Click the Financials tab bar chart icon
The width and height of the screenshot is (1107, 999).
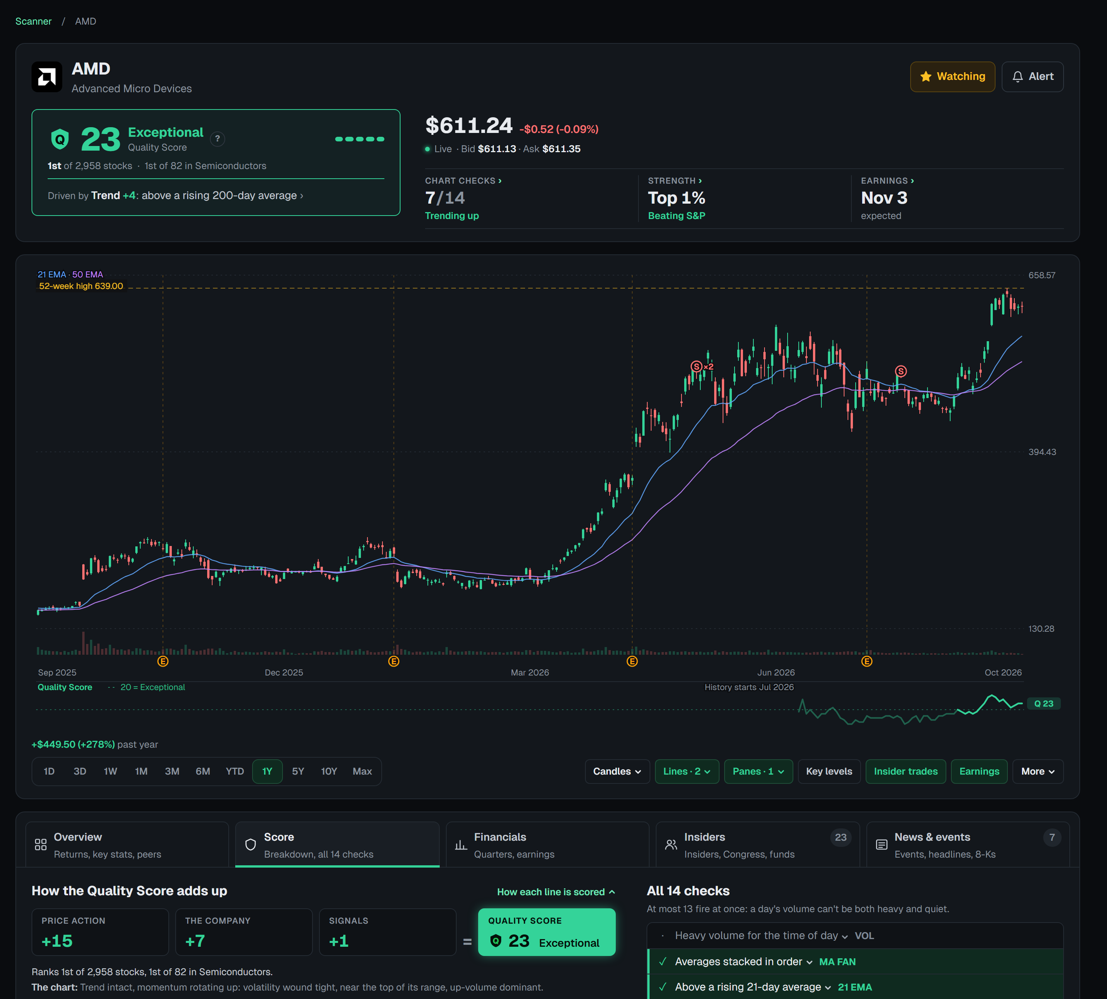coord(461,845)
